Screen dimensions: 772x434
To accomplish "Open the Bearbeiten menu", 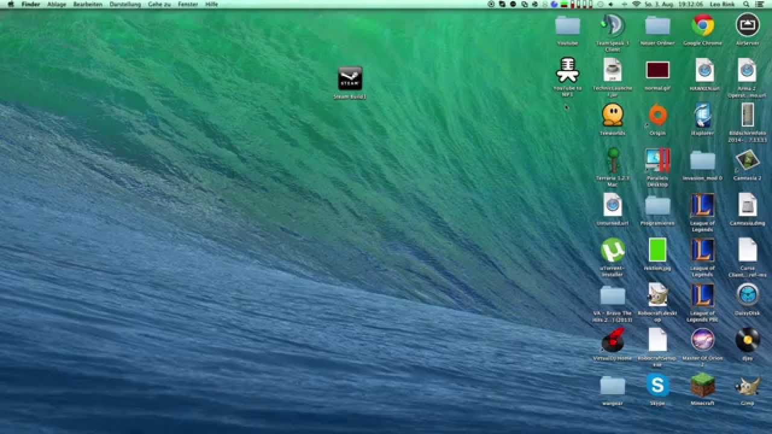I will tap(88, 4).
